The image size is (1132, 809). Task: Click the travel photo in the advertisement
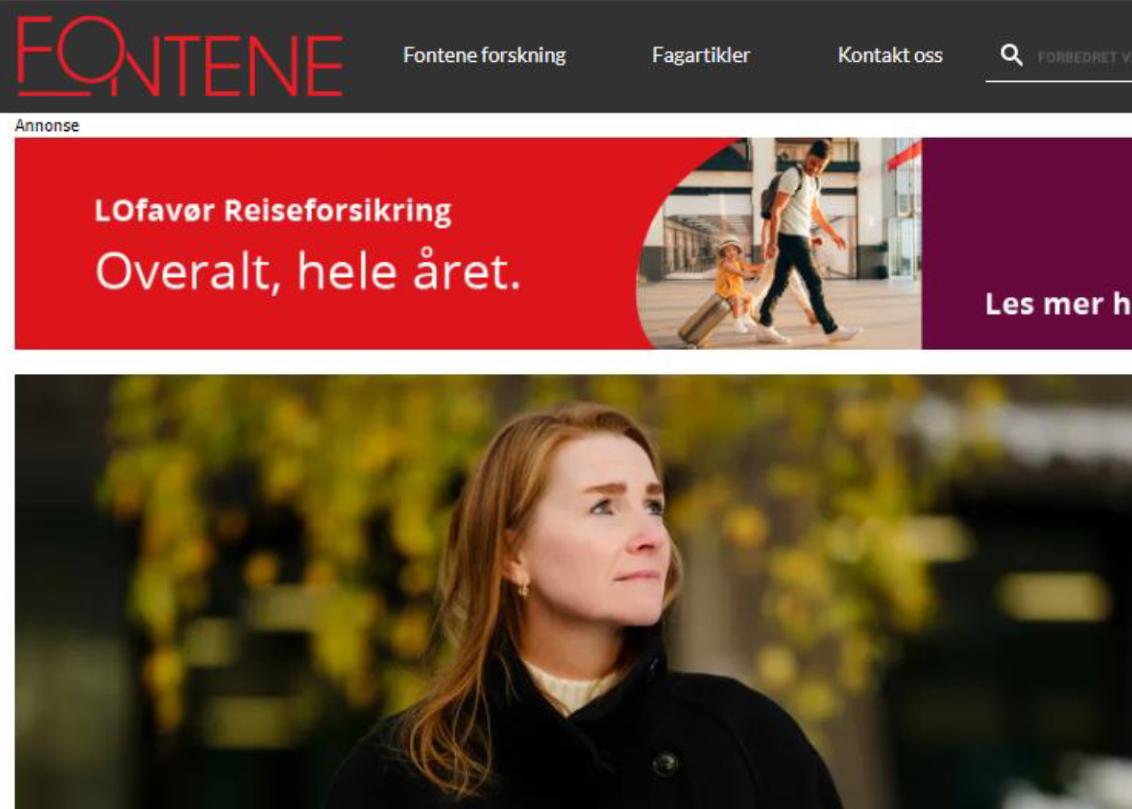point(779,244)
